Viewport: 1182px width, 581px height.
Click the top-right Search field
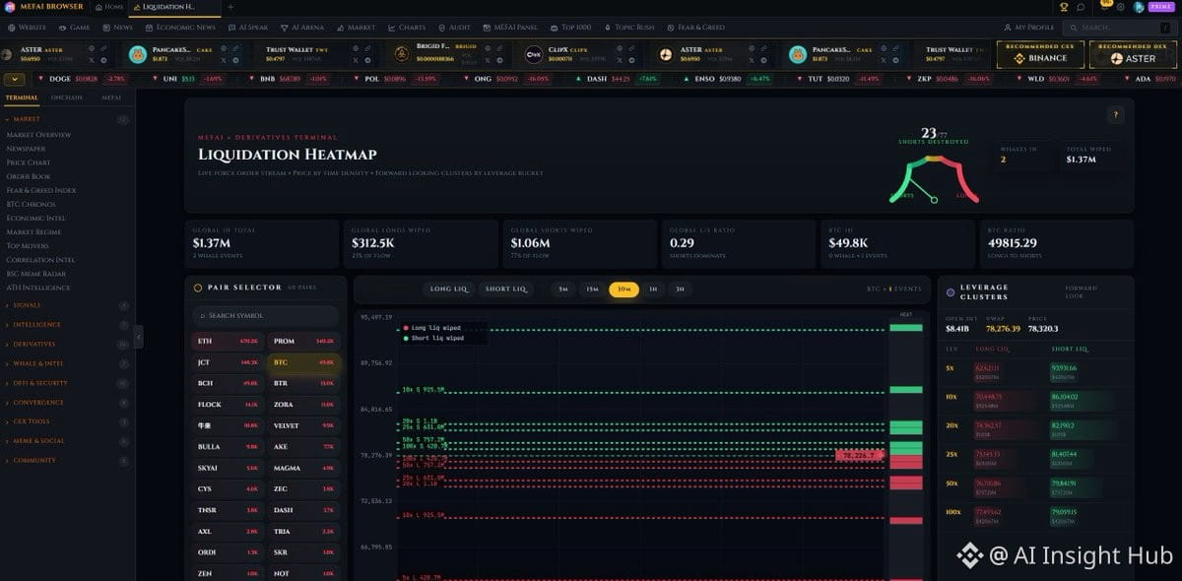pyautogui.click(x=1121, y=28)
